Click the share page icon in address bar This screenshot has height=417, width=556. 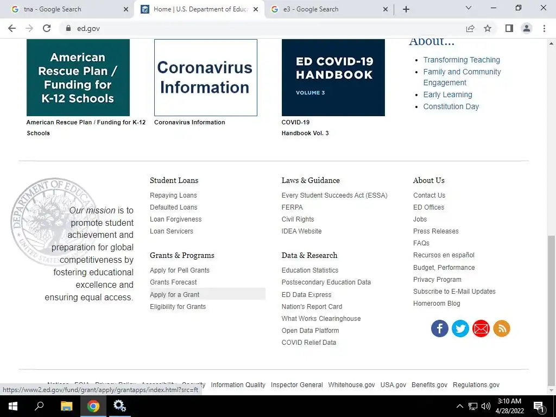coord(470,28)
